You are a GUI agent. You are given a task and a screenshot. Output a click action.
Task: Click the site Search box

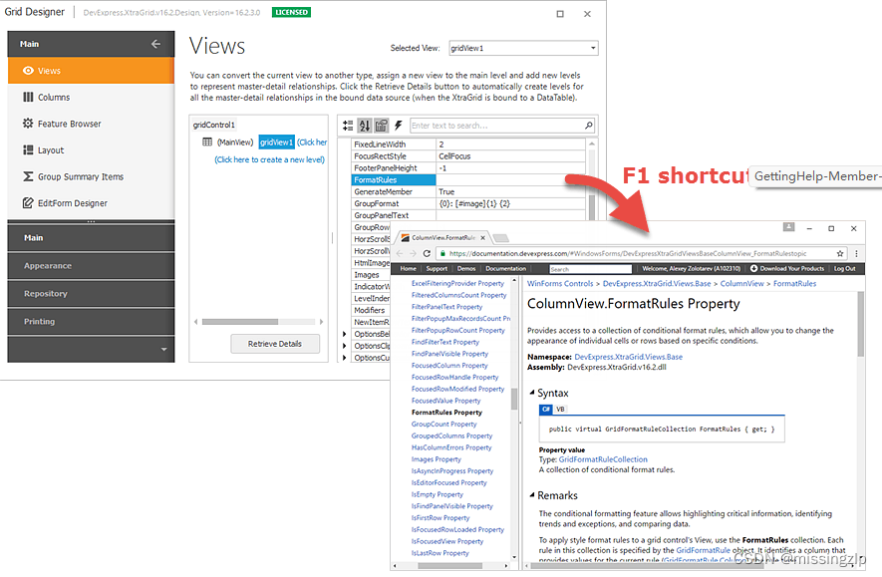pos(590,269)
